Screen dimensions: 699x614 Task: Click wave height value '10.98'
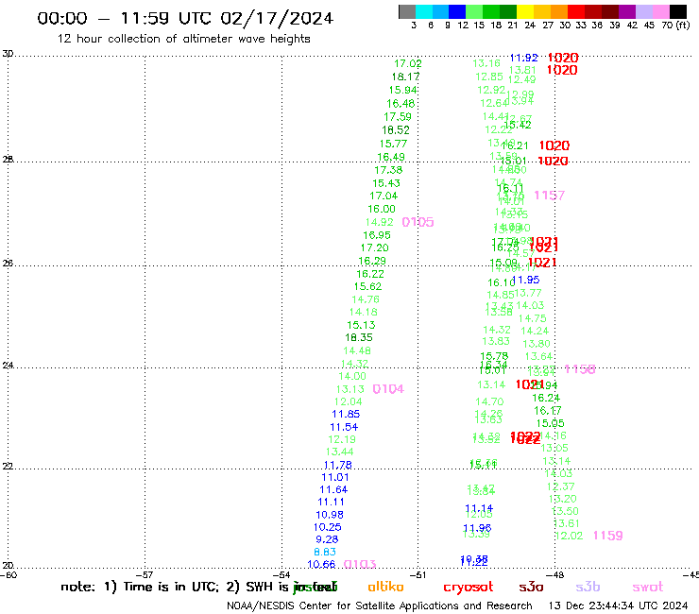tap(330, 515)
